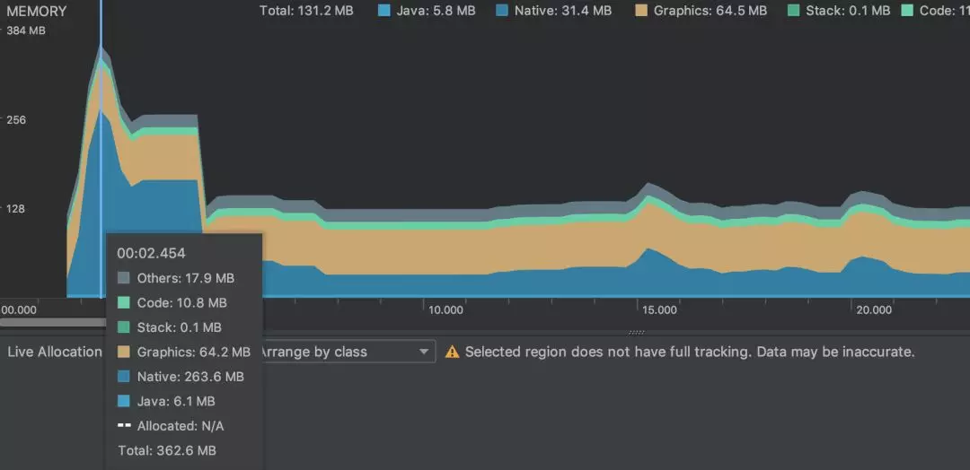The image size is (970, 470).
Task: Click the 10.000 timeline marker
Action: tap(445, 310)
